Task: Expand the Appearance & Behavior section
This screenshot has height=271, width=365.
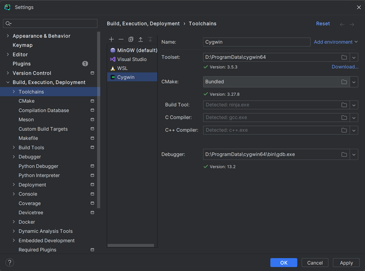Action: (x=8, y=36)
